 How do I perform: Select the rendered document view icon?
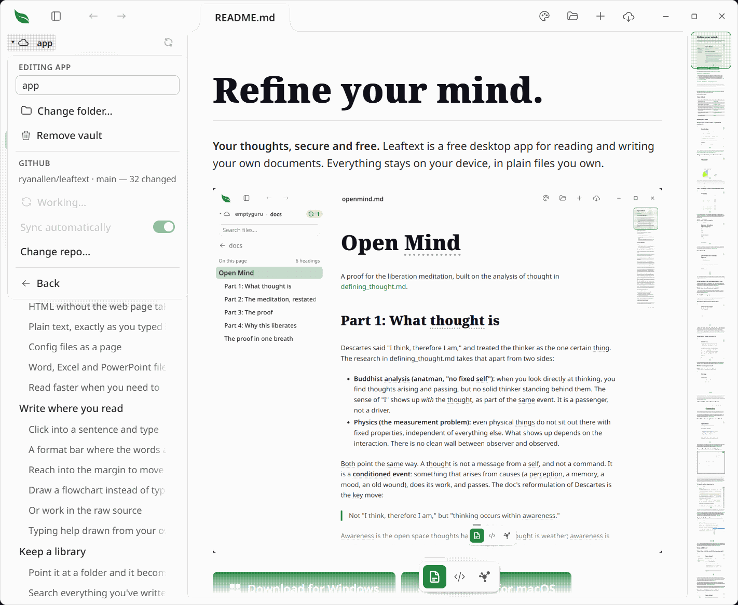click(x=435, y=576)
